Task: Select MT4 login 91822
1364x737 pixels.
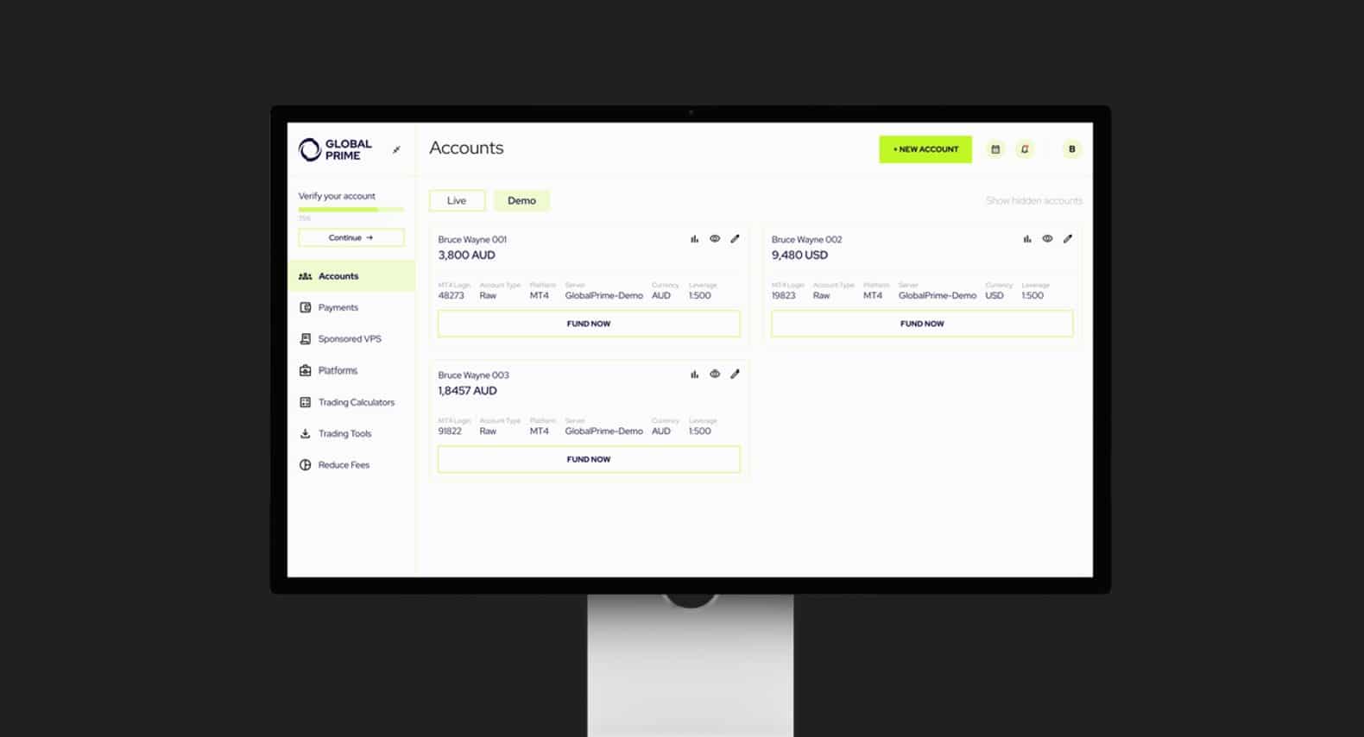Action: tap(450, 431)
